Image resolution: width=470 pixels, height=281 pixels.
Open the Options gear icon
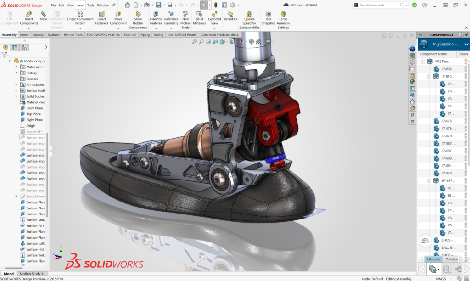[x=233, y=5]
